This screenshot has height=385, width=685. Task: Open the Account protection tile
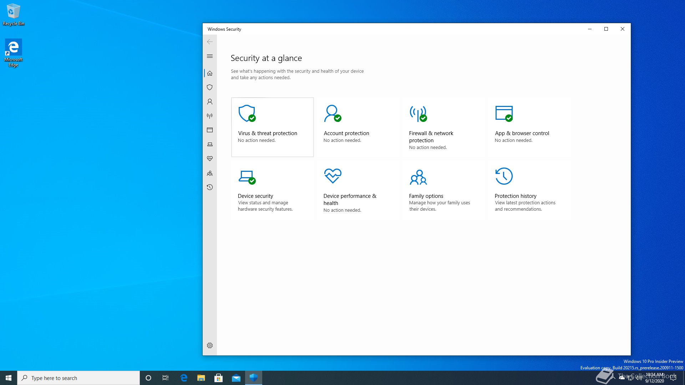(x=358, y=127)
